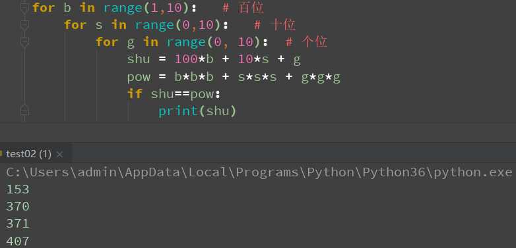Collapse the 'for g in range' loop fold marker
Viewport: 516px width, 248px height.
click(x=24, y=42)
